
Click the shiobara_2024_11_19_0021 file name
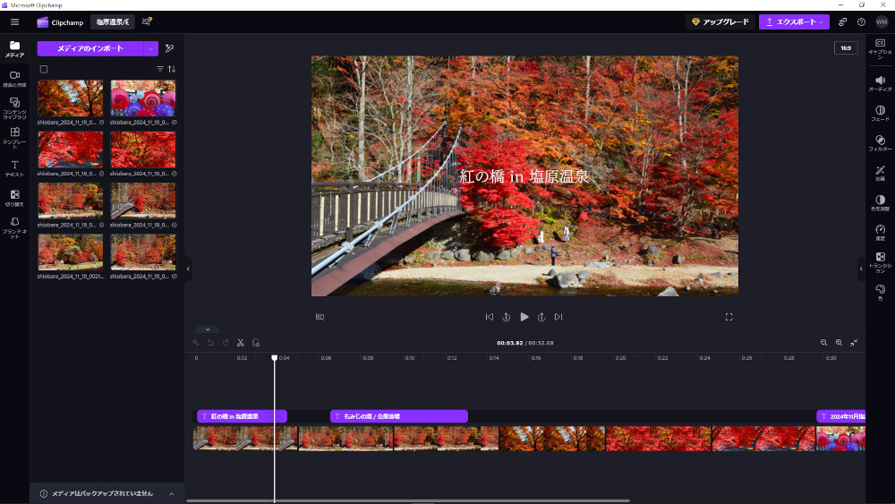pos(70,277)
